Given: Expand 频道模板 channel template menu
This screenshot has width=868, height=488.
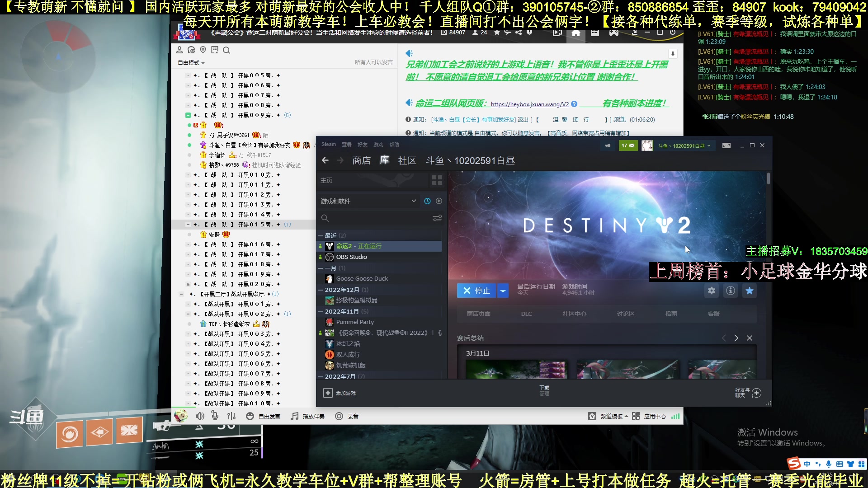Looking at the screenshot, I should pyautogui.click(x=608, y=416).
